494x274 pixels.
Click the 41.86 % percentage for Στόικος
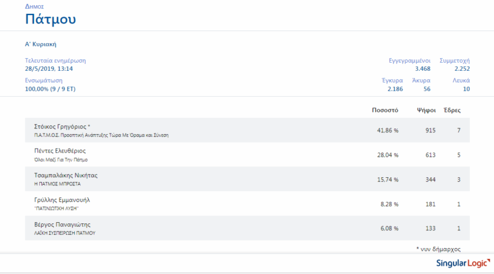(388, 130)
